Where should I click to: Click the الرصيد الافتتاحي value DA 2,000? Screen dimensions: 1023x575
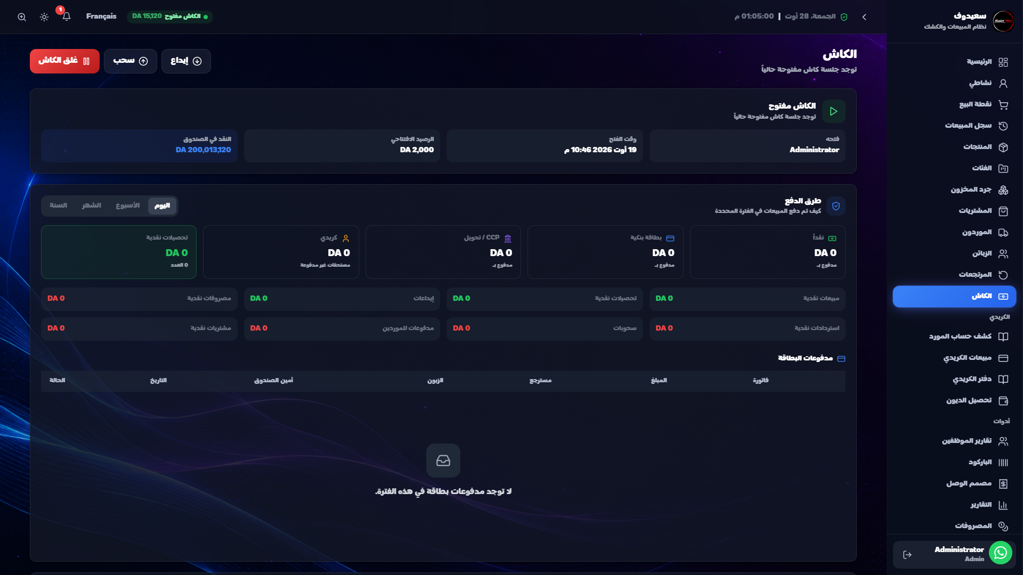[x=417, y=150]
